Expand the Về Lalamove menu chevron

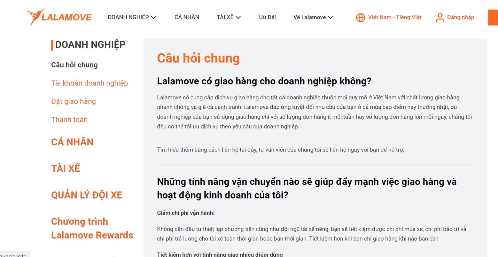click(x=331, y=17)
